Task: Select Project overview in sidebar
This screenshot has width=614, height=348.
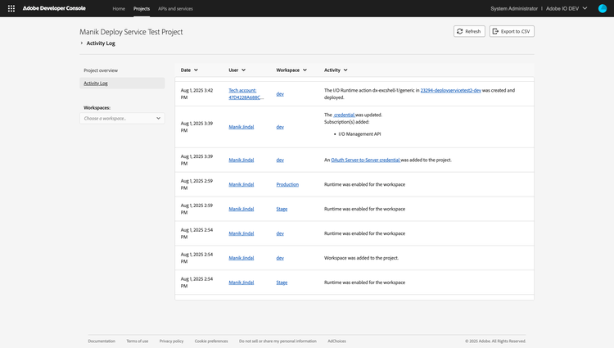Action: (x=101, y=70)
